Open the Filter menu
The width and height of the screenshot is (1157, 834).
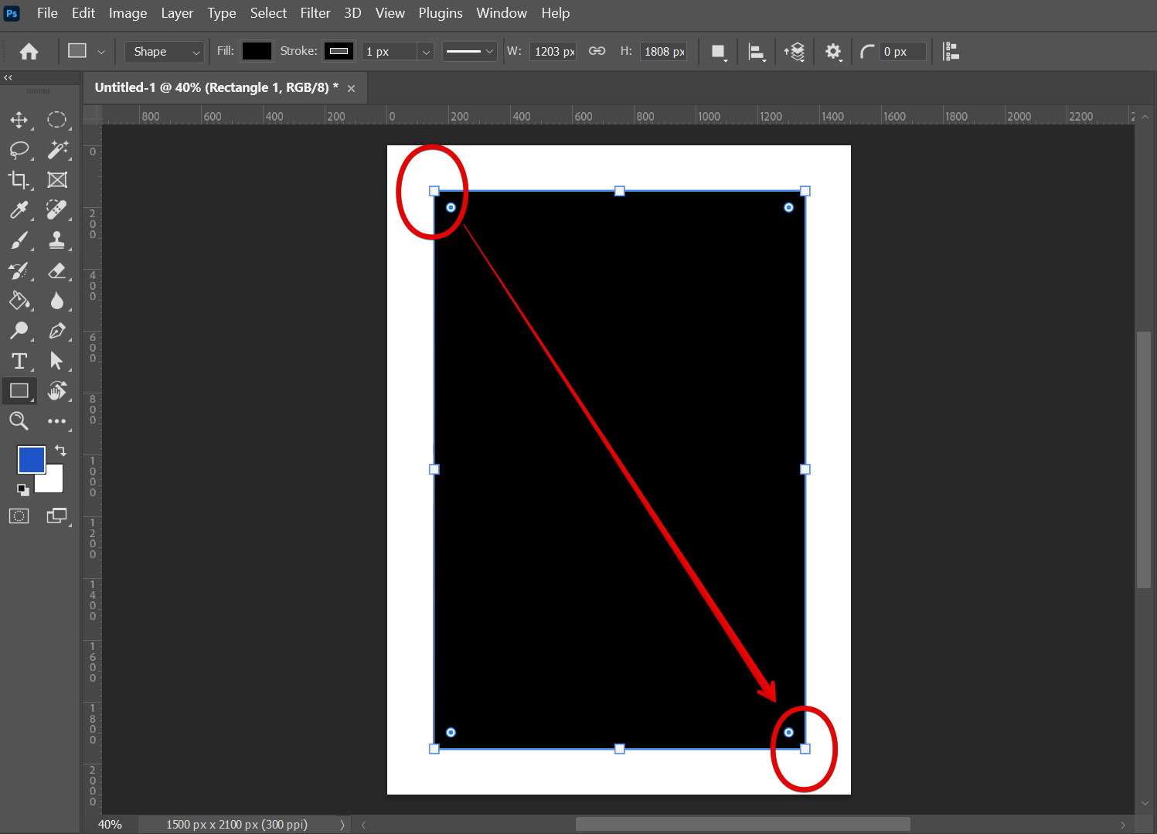tap(315, 13)
